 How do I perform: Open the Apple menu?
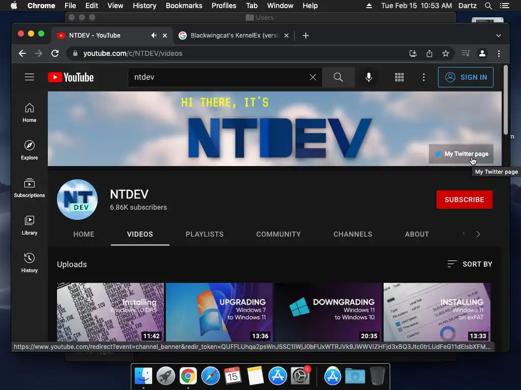pyautogui.click(x=14, y=6)
